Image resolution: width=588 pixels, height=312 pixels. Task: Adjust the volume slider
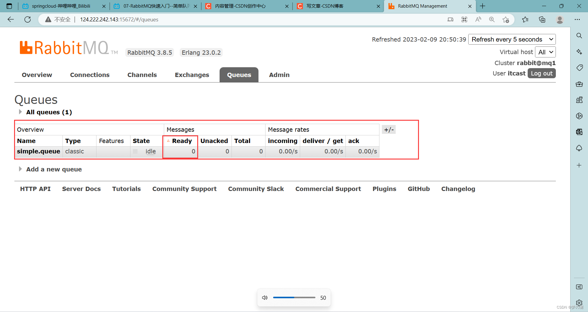click(x=294, y=297)
